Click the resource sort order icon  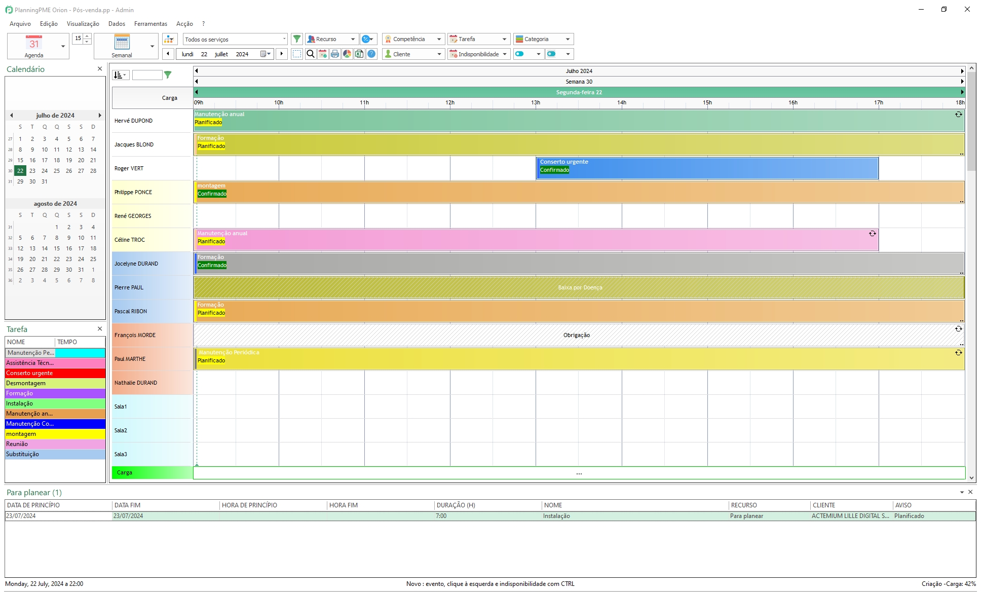(x=121, y=75)
